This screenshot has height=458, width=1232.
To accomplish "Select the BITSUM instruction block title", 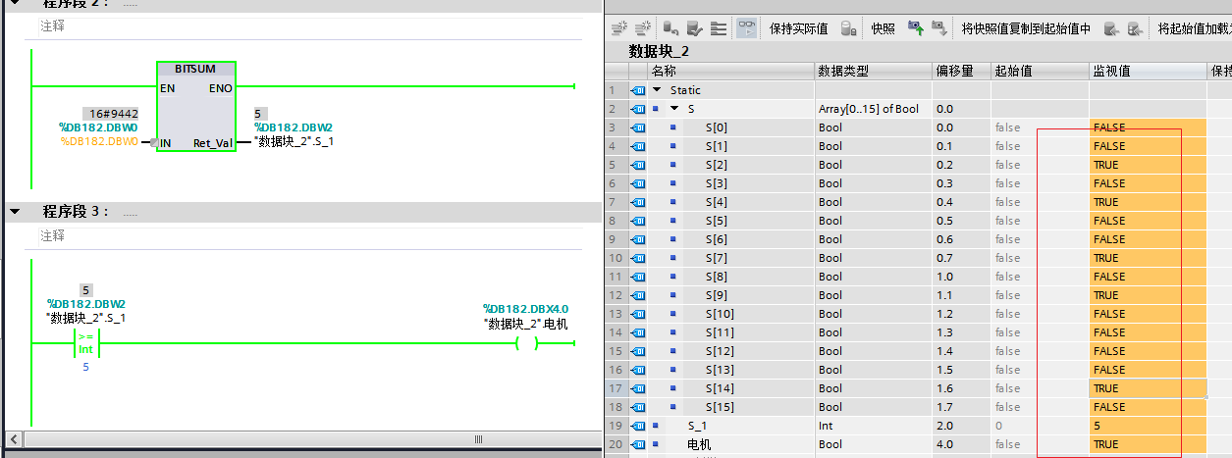I will [x=194, y=70].
